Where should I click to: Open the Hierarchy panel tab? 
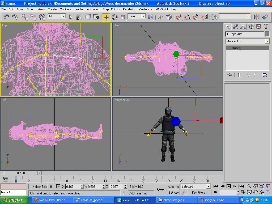click(x=243, y=27)
